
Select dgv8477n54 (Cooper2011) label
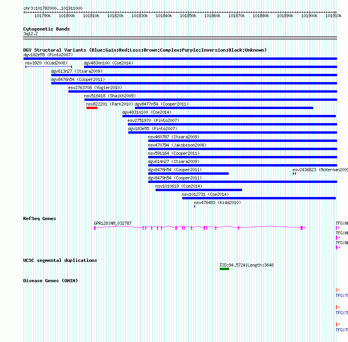click(x=161, y=104)
